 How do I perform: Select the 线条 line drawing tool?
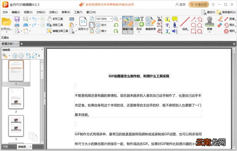click(x=185, y=23)
